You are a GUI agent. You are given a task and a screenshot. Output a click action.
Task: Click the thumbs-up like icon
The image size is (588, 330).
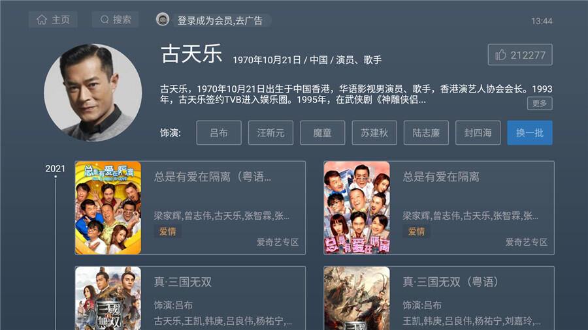click(500, 55)
